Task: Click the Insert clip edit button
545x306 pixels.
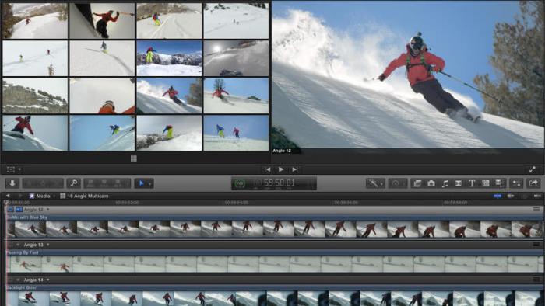Action: pos(104,183)
